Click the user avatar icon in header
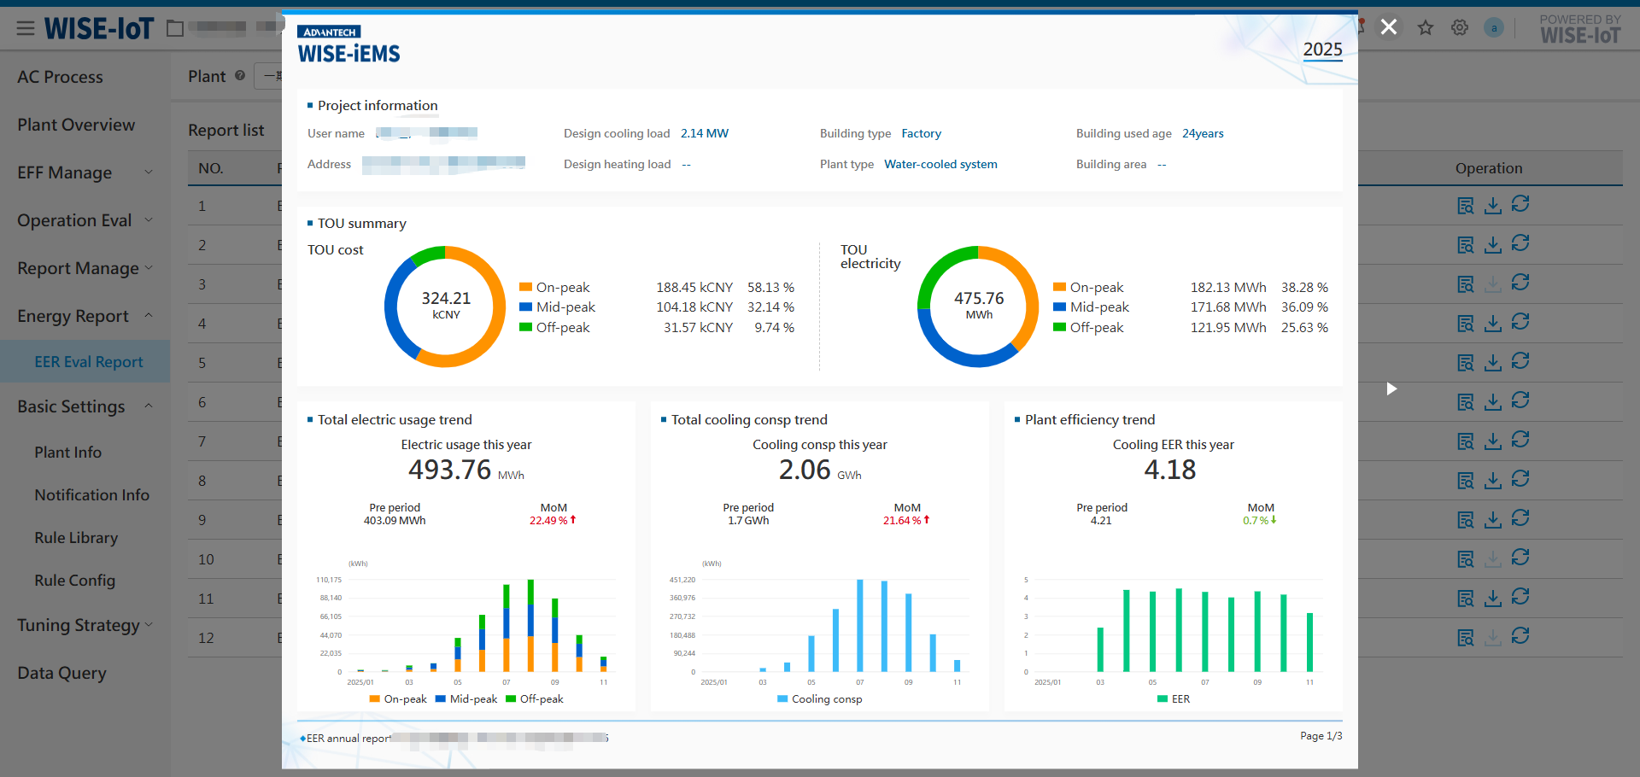 point(1493,28)
